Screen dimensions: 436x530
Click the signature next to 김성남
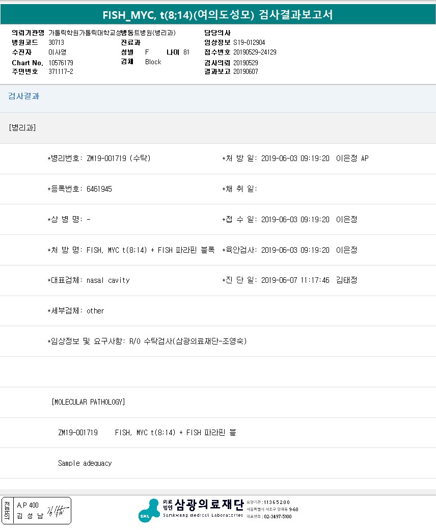coord(58,511)
